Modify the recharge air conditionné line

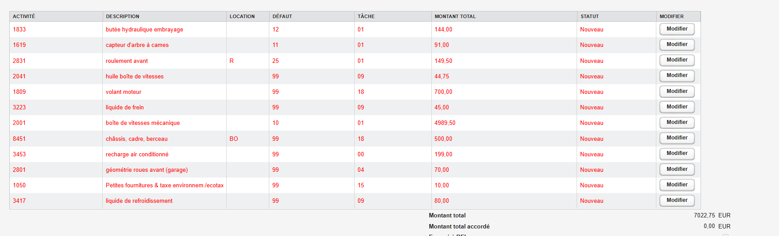(677, 154)
